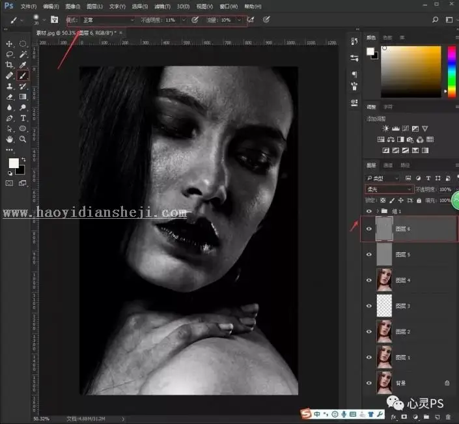Select the Move tool
The width and height of the screenshot is (459, 424).
click(9, 44)
